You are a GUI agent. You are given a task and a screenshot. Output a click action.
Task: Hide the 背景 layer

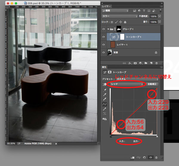[104, 53]
